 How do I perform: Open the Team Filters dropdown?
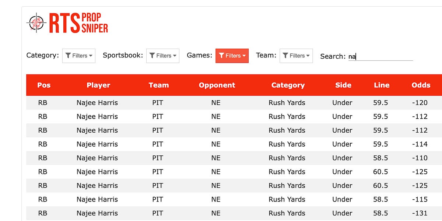coord(296,56)
